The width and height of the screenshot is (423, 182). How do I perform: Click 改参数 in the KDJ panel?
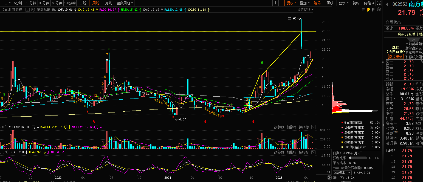(x=279, y=152)
